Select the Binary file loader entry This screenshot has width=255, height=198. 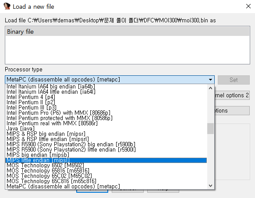[127, 32]
